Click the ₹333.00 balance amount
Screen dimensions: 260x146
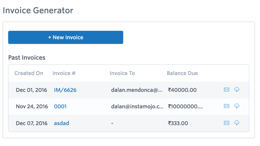[178, 123]
